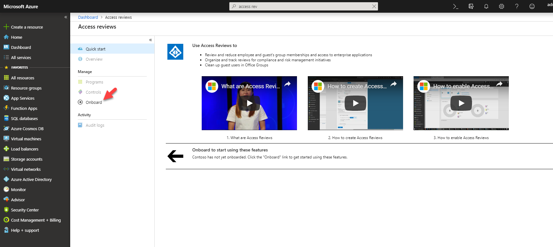The image size is (553, 247).
Task: Collapse the Access reviews menu panel
Action: coord(151,40)
